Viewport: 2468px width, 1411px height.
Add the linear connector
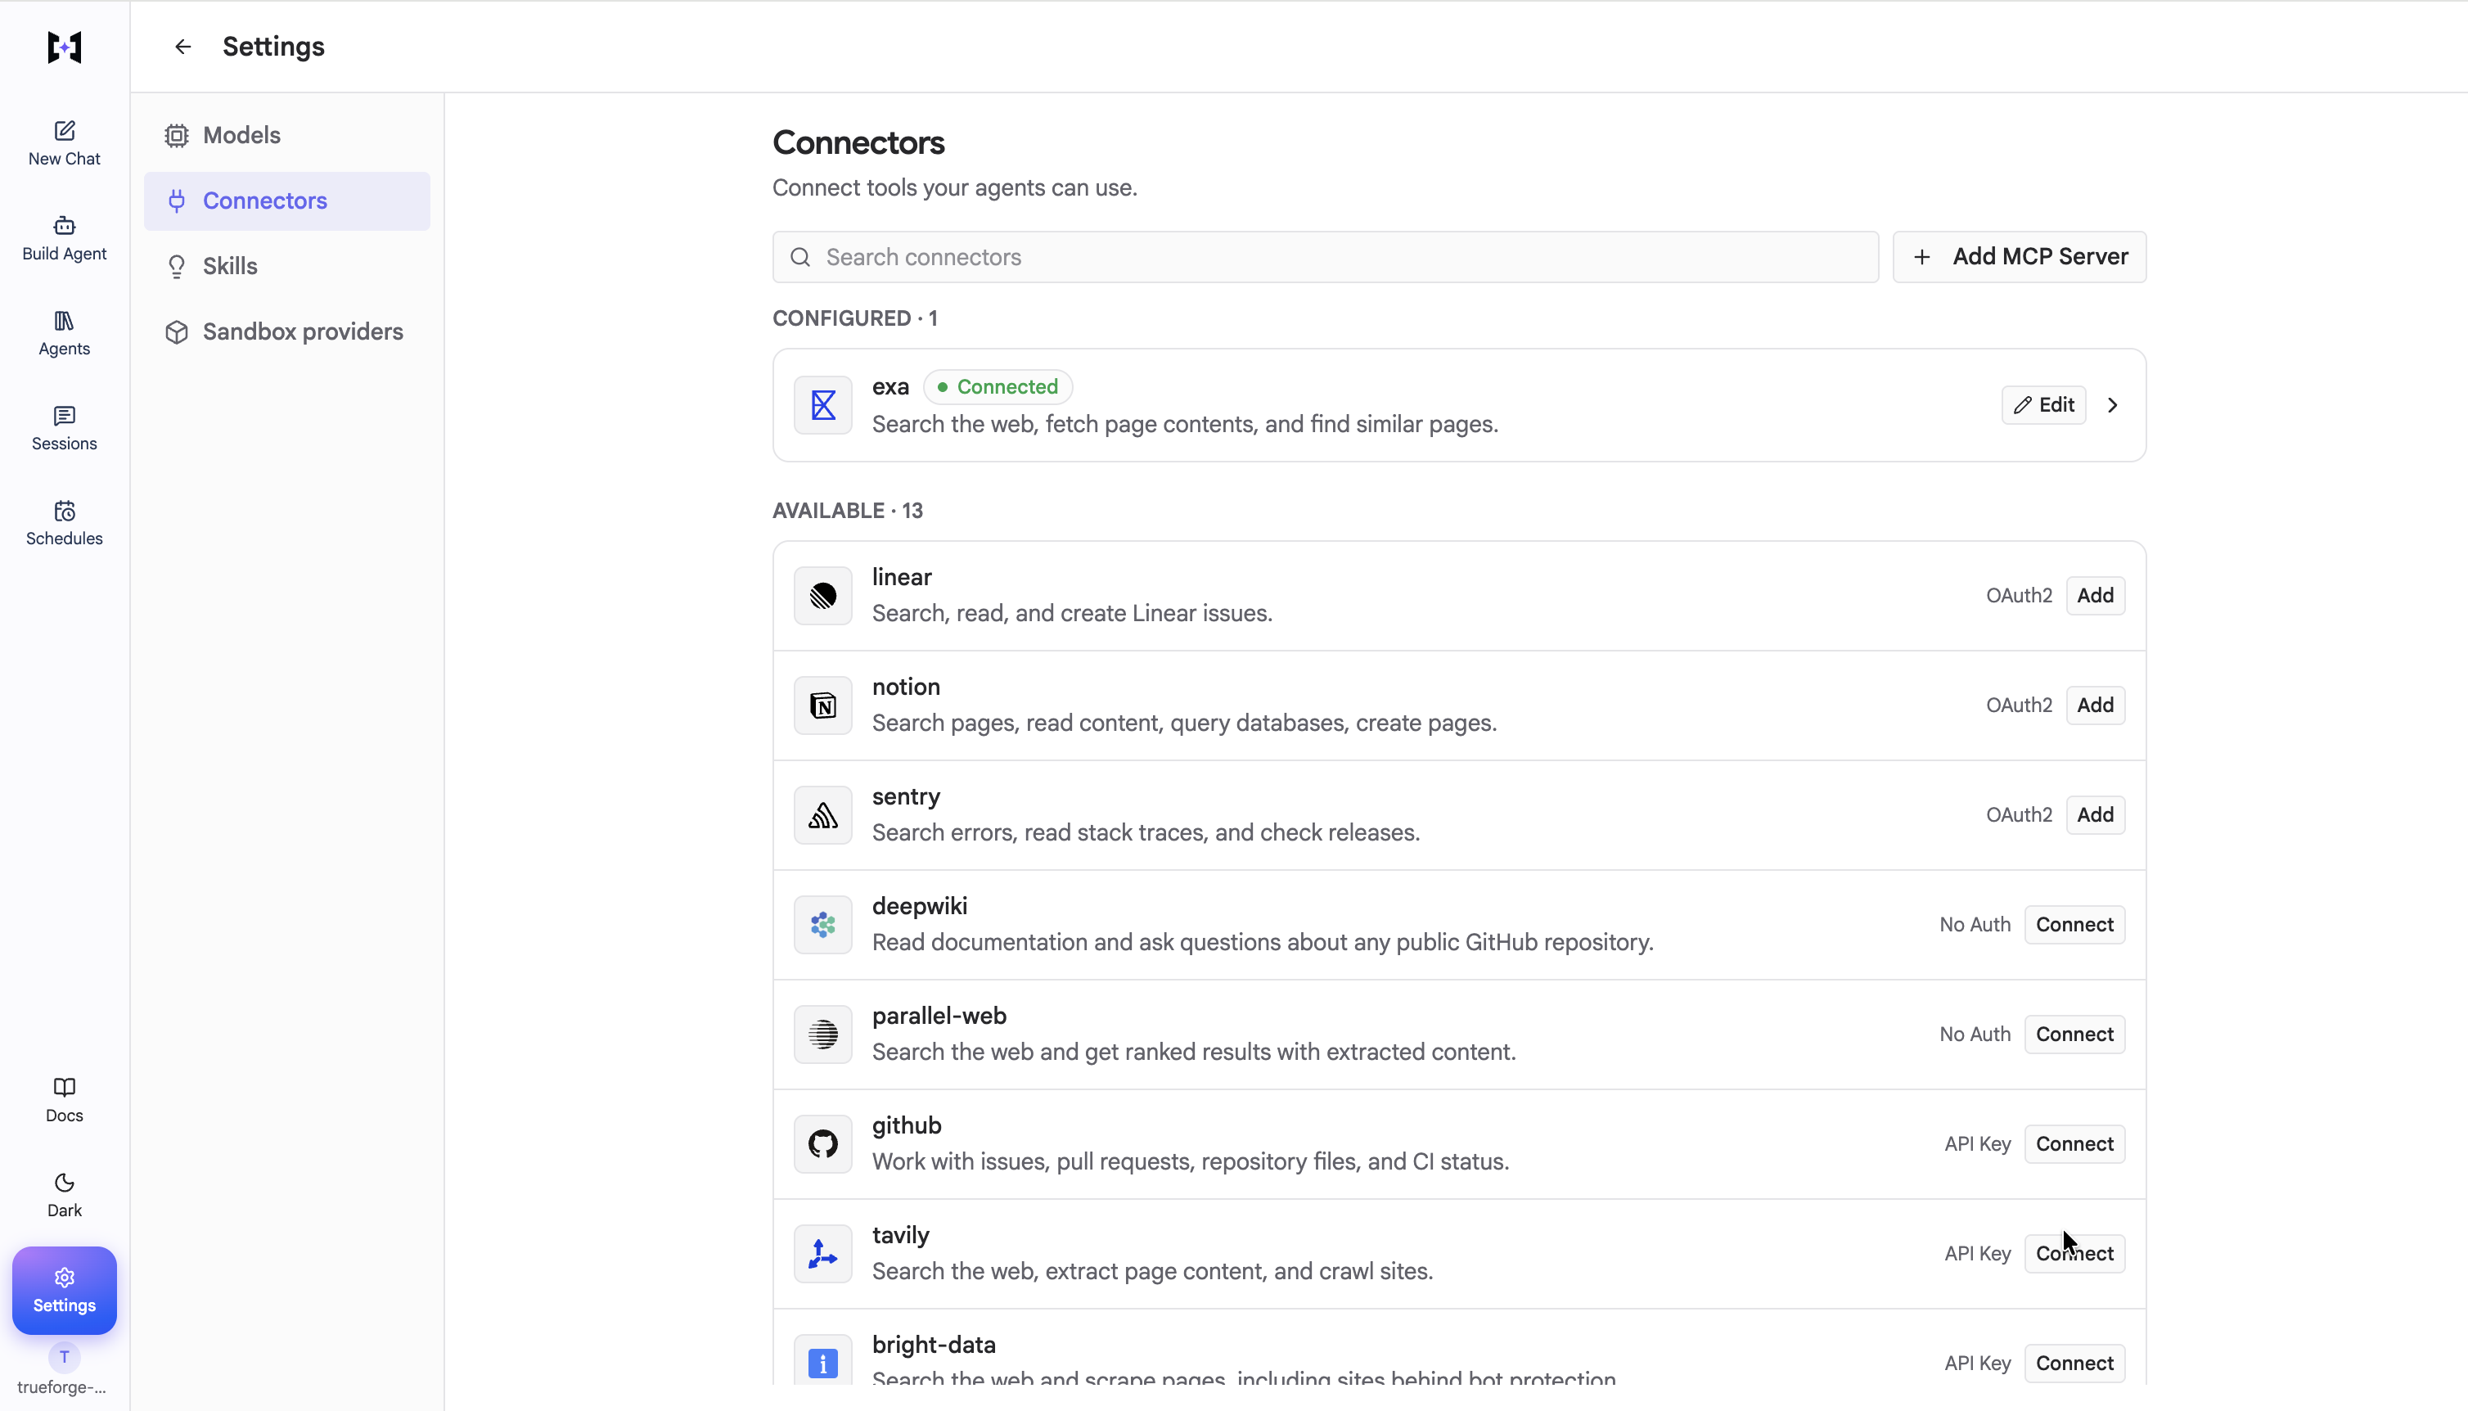[x=2095, y=595]
